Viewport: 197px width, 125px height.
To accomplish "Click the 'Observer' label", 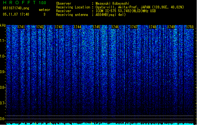I will tap(64, 3).
